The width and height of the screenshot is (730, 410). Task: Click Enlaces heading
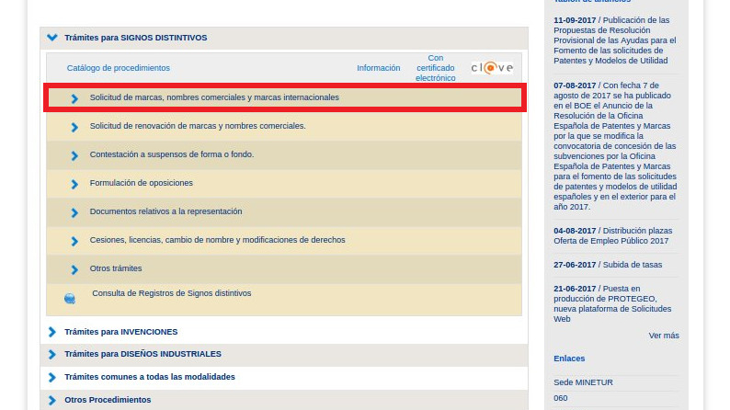click(569, 359)
